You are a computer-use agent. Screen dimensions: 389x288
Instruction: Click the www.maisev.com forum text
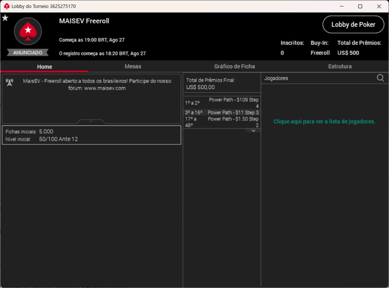105,88
